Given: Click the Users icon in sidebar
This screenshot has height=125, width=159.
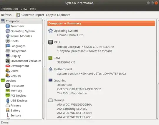Looking at the screenshot, I should pos(8,71).
